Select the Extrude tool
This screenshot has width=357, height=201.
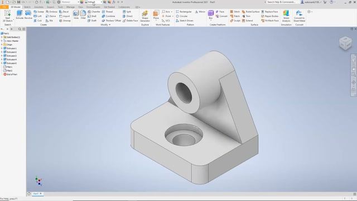(x=20, y=15)
